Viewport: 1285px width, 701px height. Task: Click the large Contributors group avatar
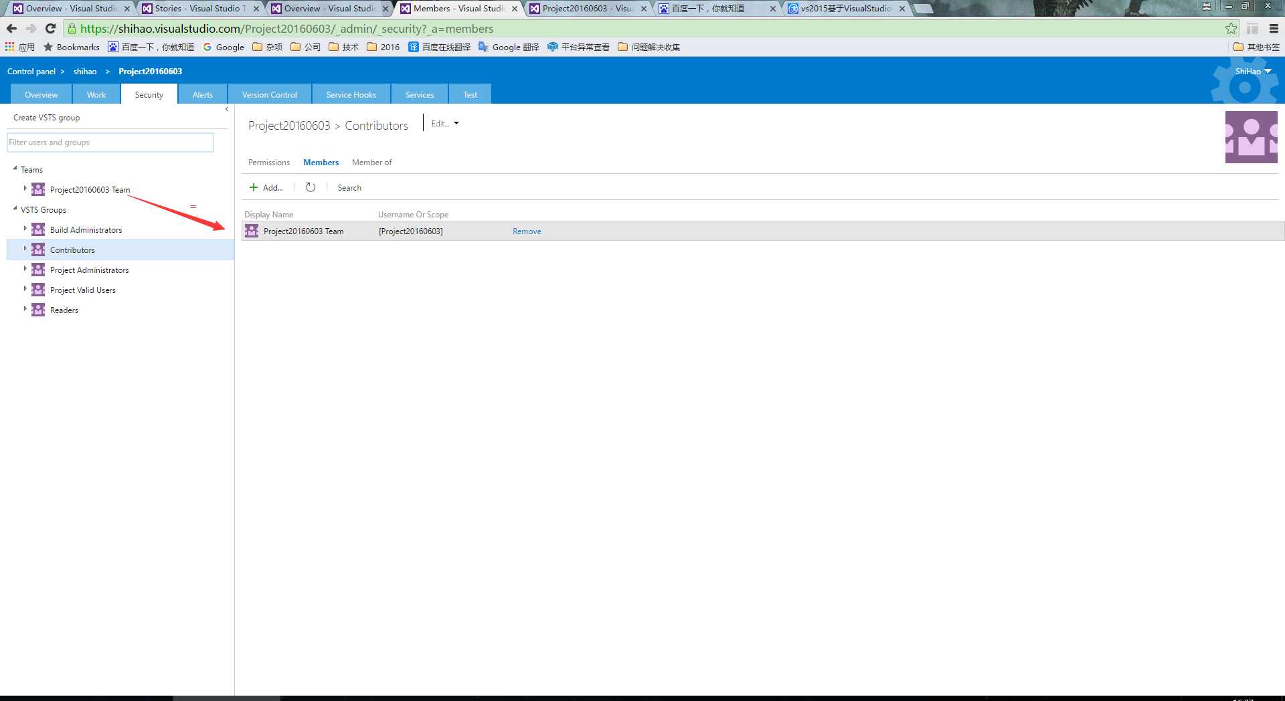1251,137
